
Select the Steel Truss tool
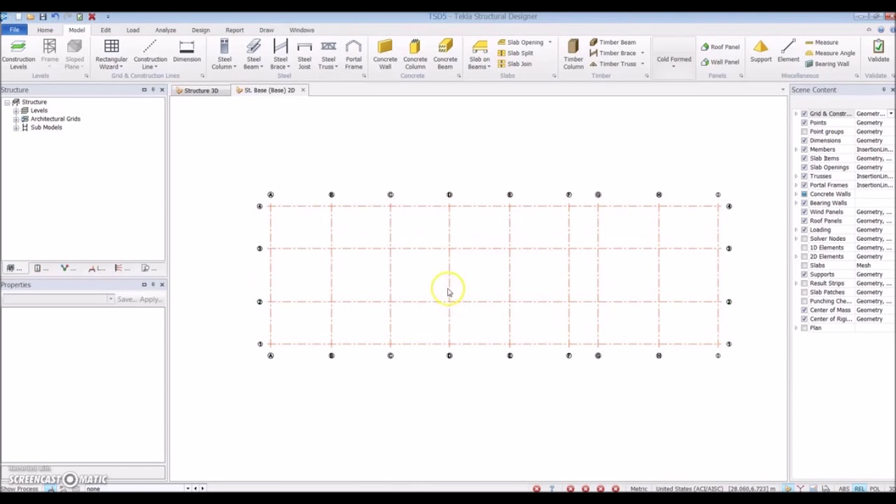click(x=328, y=55)
